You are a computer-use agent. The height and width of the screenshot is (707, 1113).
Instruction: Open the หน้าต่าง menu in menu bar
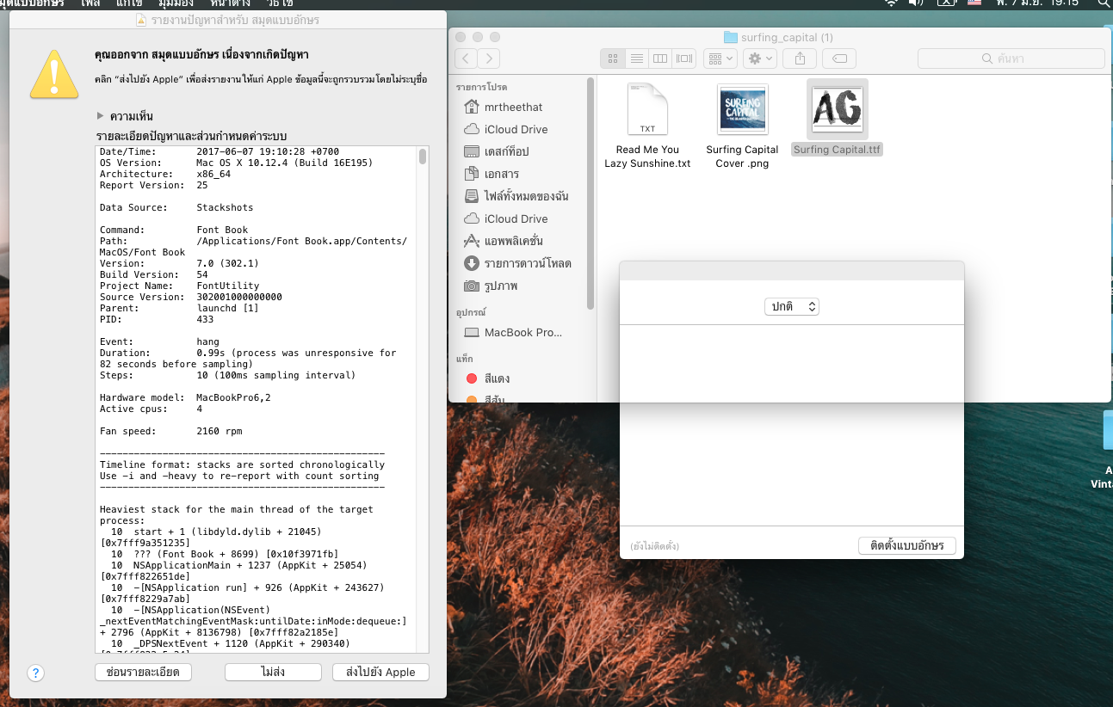coord(230,3)
